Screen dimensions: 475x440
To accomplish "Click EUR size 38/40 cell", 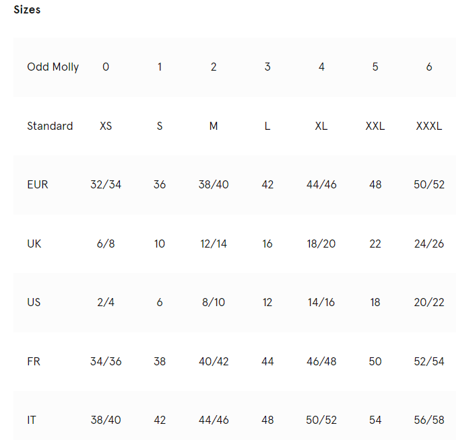I will coord(214,184).
